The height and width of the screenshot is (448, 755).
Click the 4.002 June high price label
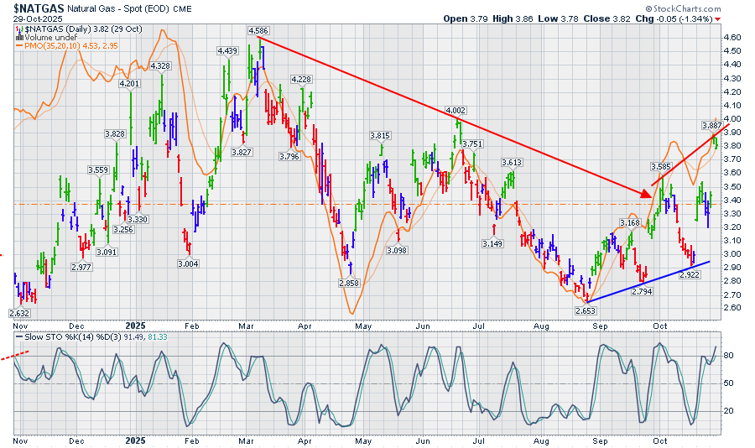[x=456, y=111]
